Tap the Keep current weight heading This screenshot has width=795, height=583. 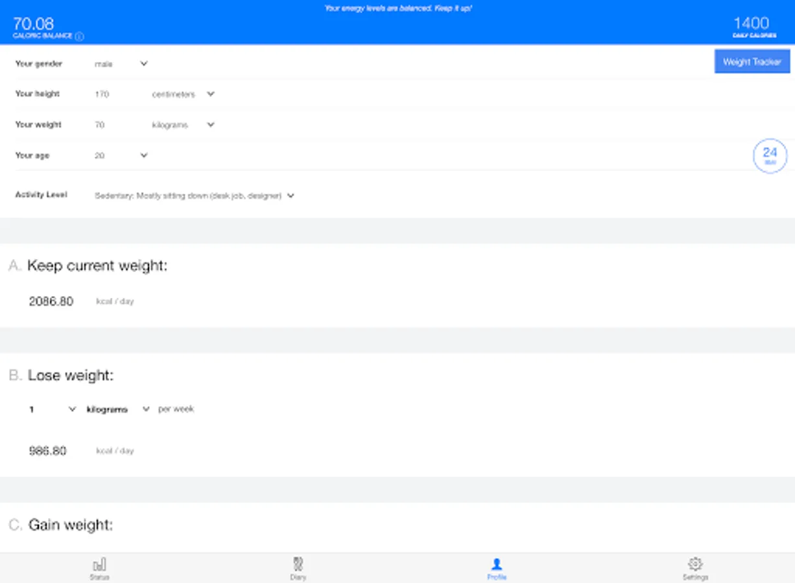(x=97, y=266)
